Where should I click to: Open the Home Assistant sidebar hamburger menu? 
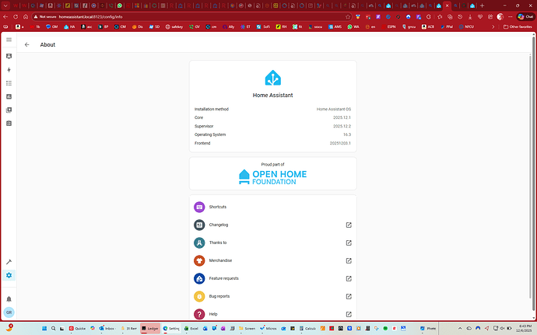coord(9,40)
